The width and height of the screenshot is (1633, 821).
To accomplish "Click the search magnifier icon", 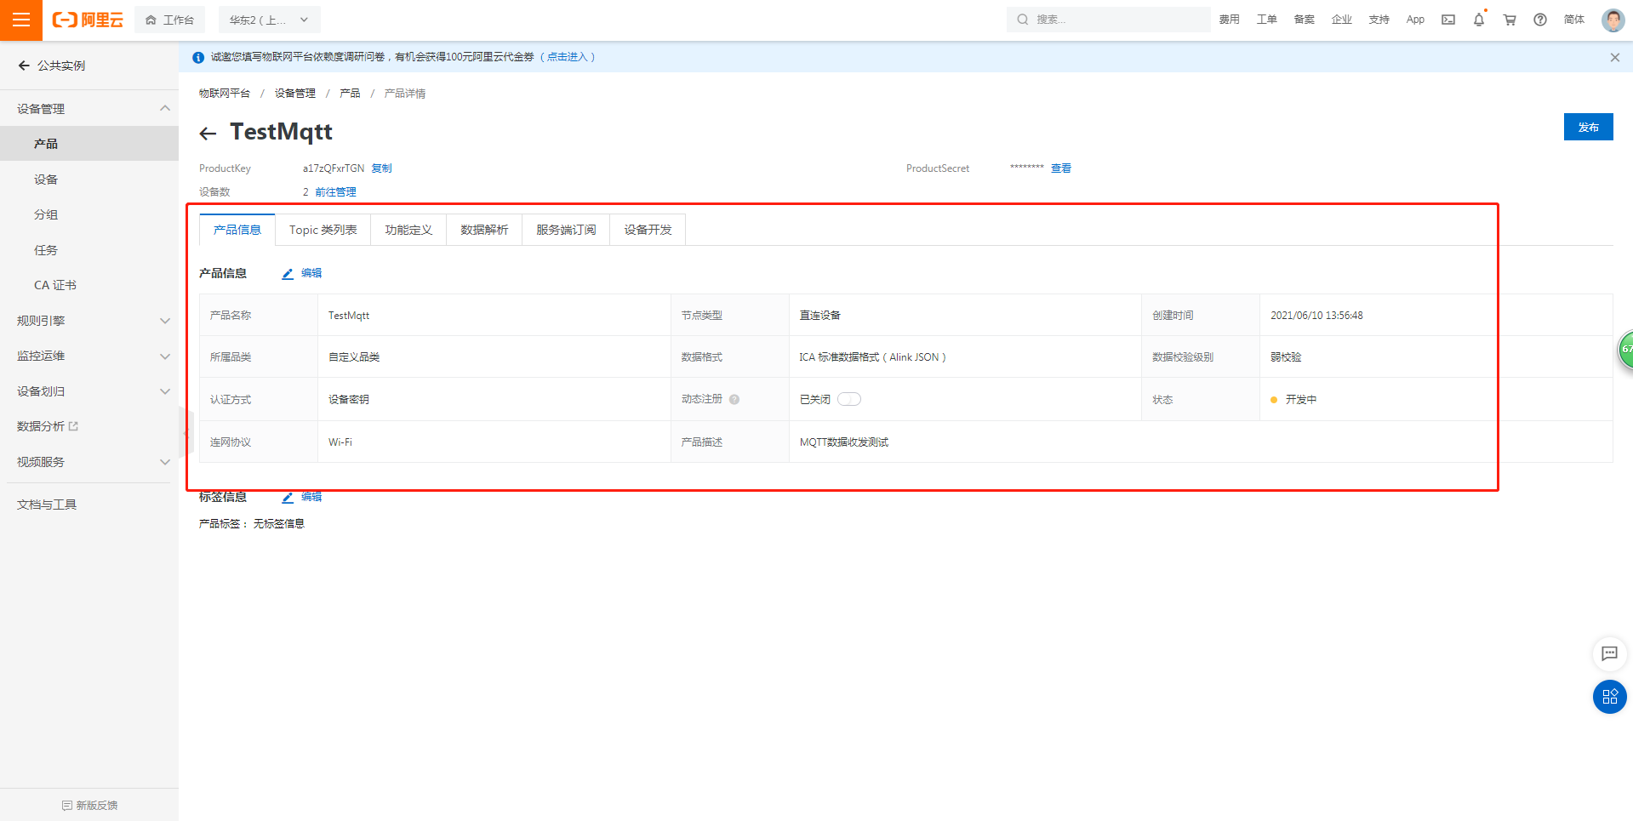I will click(1023, 20).
